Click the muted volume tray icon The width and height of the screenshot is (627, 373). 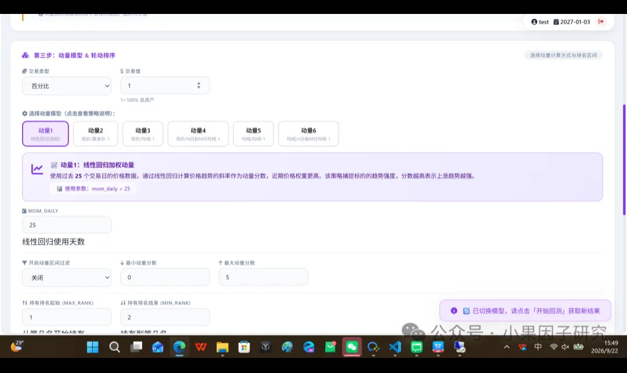565,347
